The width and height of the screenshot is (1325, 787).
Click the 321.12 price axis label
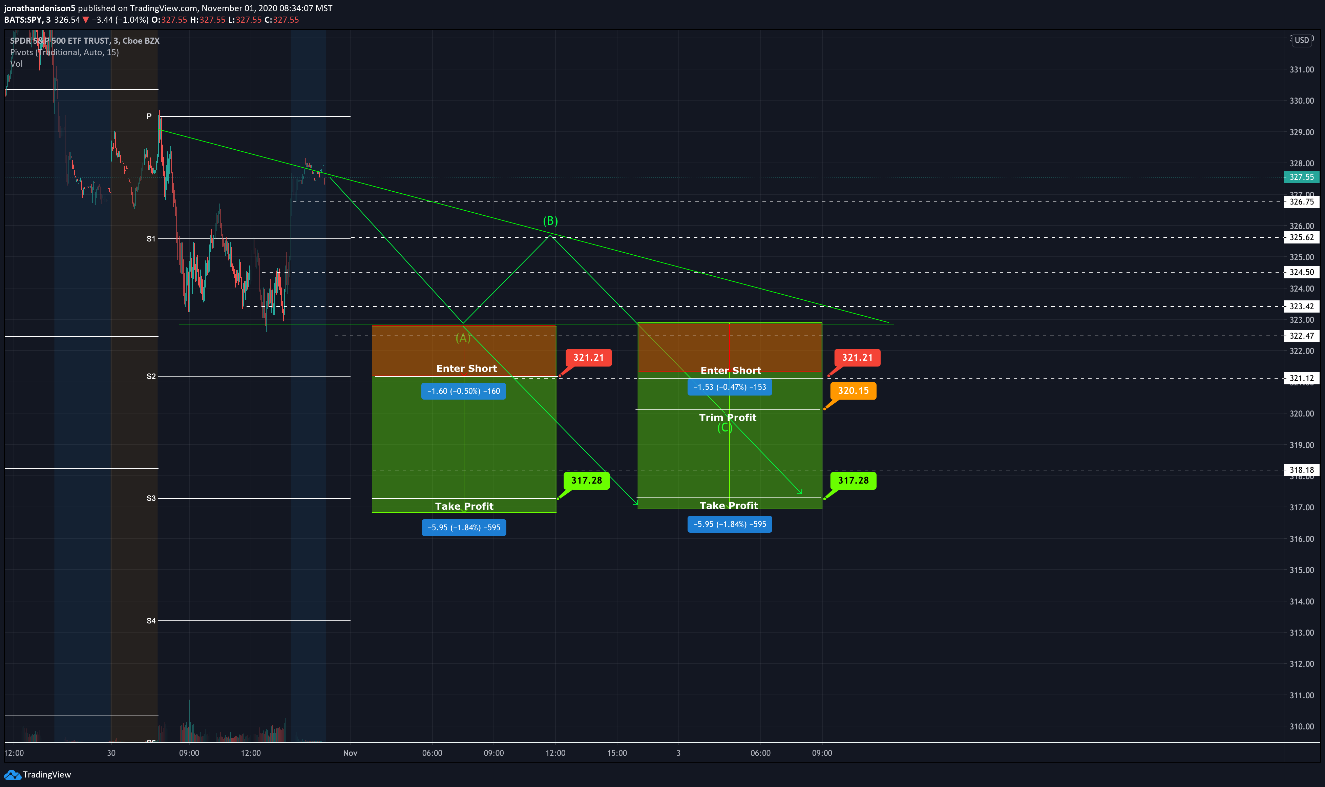tap(1302, 378)
